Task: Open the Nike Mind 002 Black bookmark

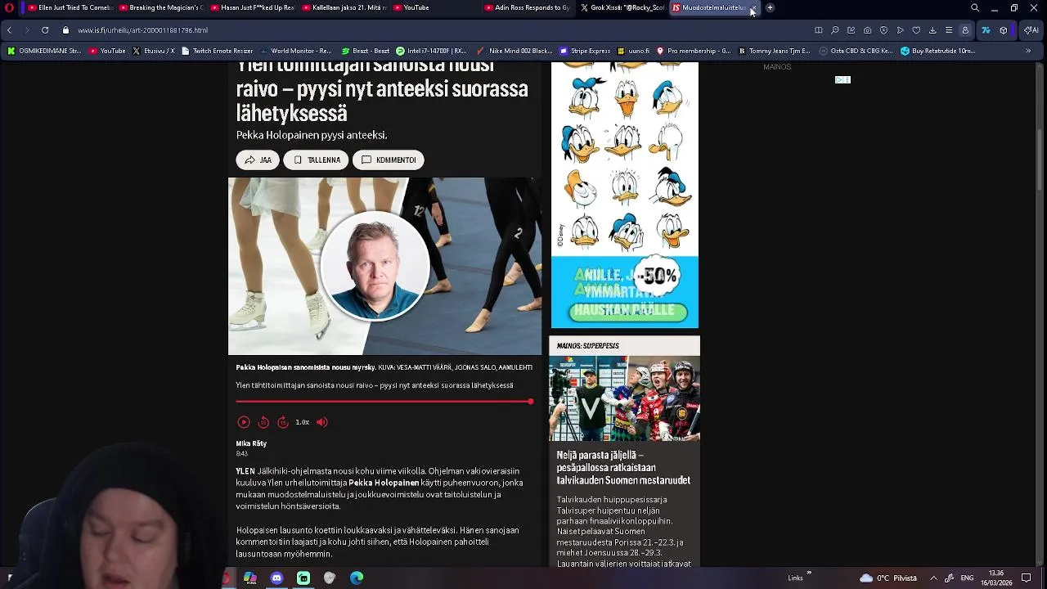Action: (x=515, y=51)
